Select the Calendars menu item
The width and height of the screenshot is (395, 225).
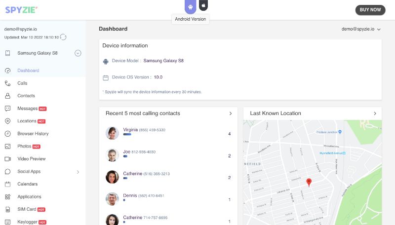click(x=27, y=184)
